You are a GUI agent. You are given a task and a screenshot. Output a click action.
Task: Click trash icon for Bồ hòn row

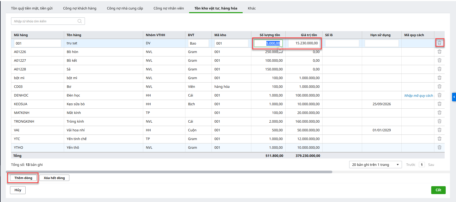(x=439, y=52)
